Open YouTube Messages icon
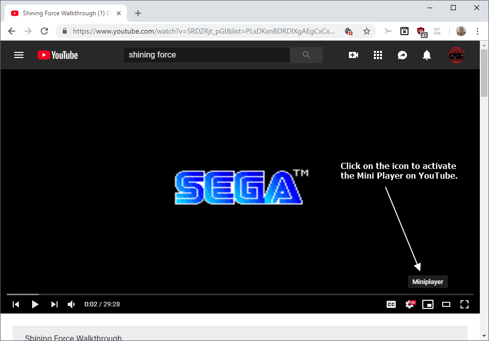Viewport: 489px width, 341px height. (402, 55)
